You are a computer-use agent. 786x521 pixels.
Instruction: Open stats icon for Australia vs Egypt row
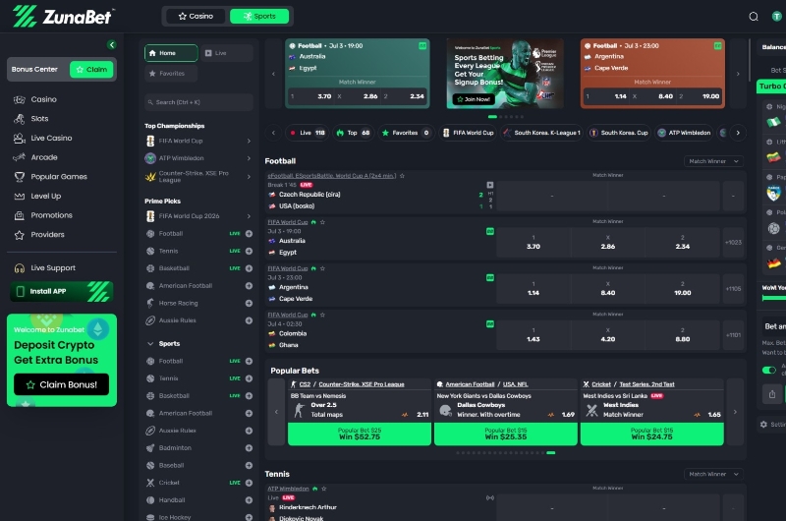click(x=490, y=231)
